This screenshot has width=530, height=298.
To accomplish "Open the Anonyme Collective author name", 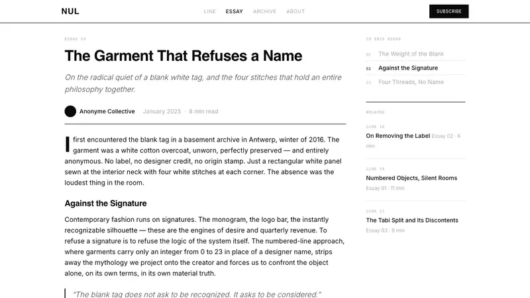I will [x=107, y=111].
